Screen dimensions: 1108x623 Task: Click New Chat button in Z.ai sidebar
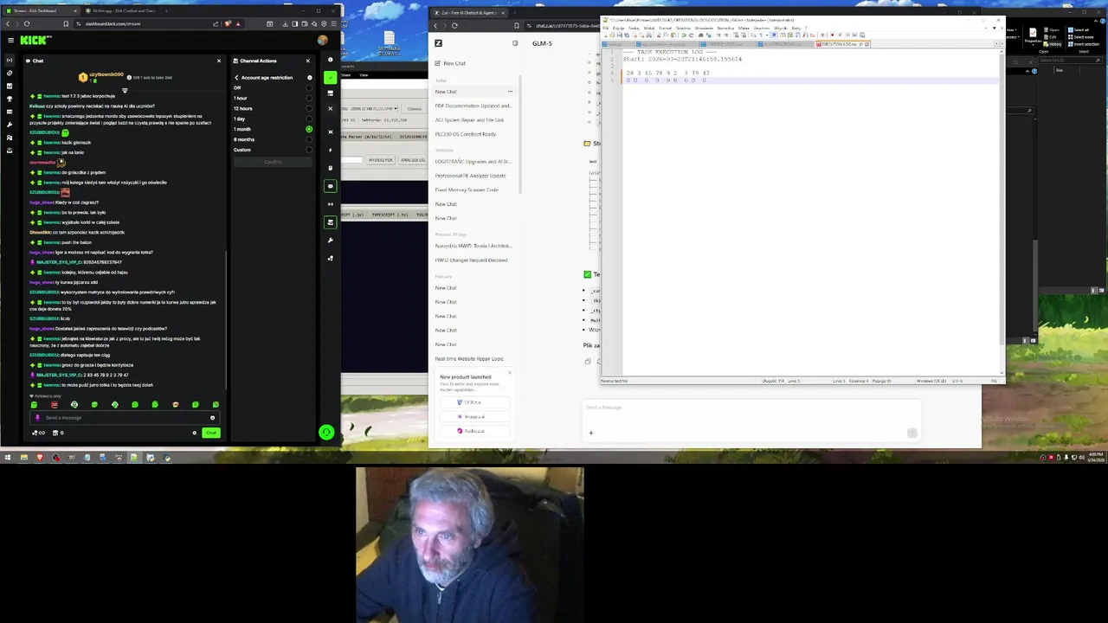(476, 63)
